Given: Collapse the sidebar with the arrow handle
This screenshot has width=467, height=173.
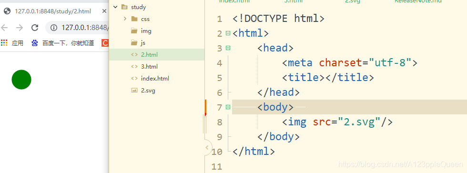Looking at the screenshot, I should point(208,147).
